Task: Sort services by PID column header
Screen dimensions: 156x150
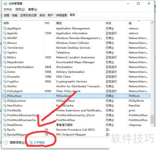Action: pyautogui.click(x=49, y=23)
